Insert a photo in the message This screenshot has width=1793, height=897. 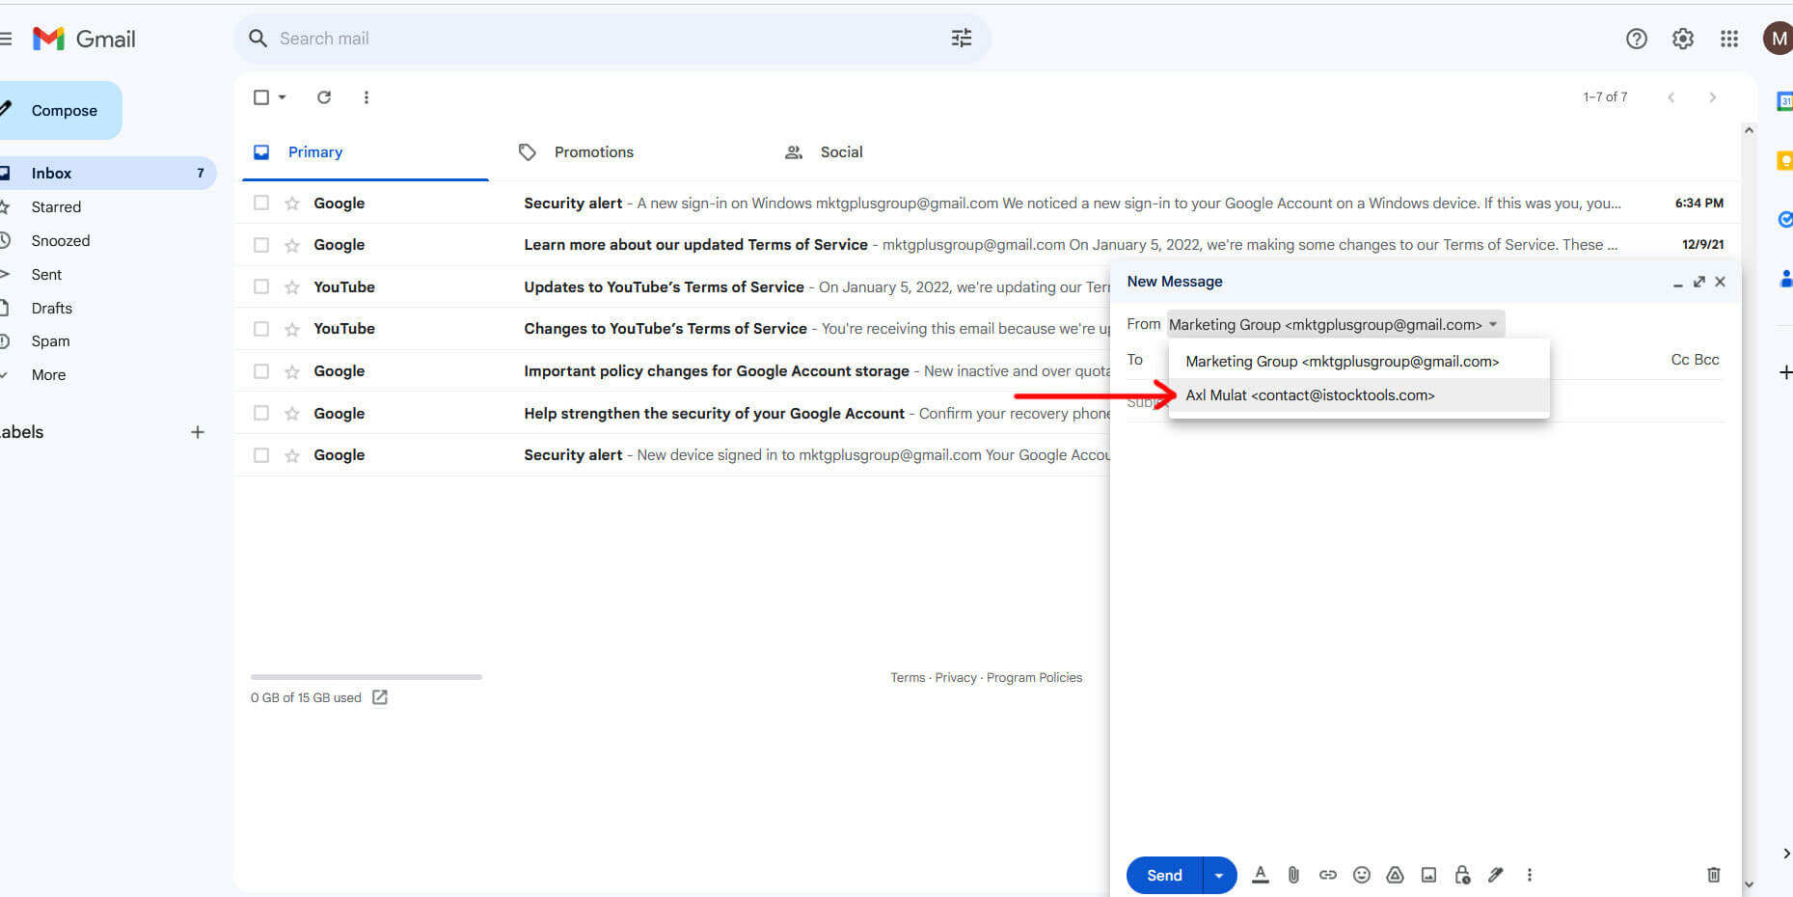point(1428,875)
